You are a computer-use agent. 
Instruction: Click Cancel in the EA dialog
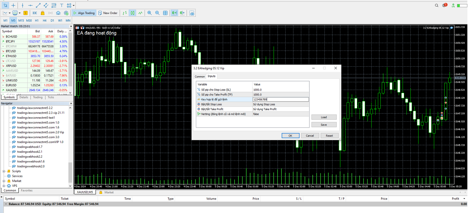[310, 135]
